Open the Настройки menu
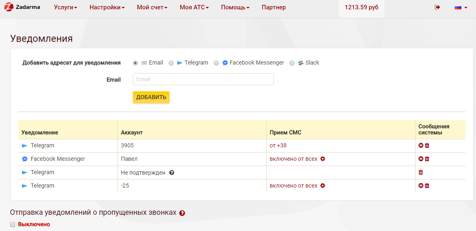 (x=107, y=7)
